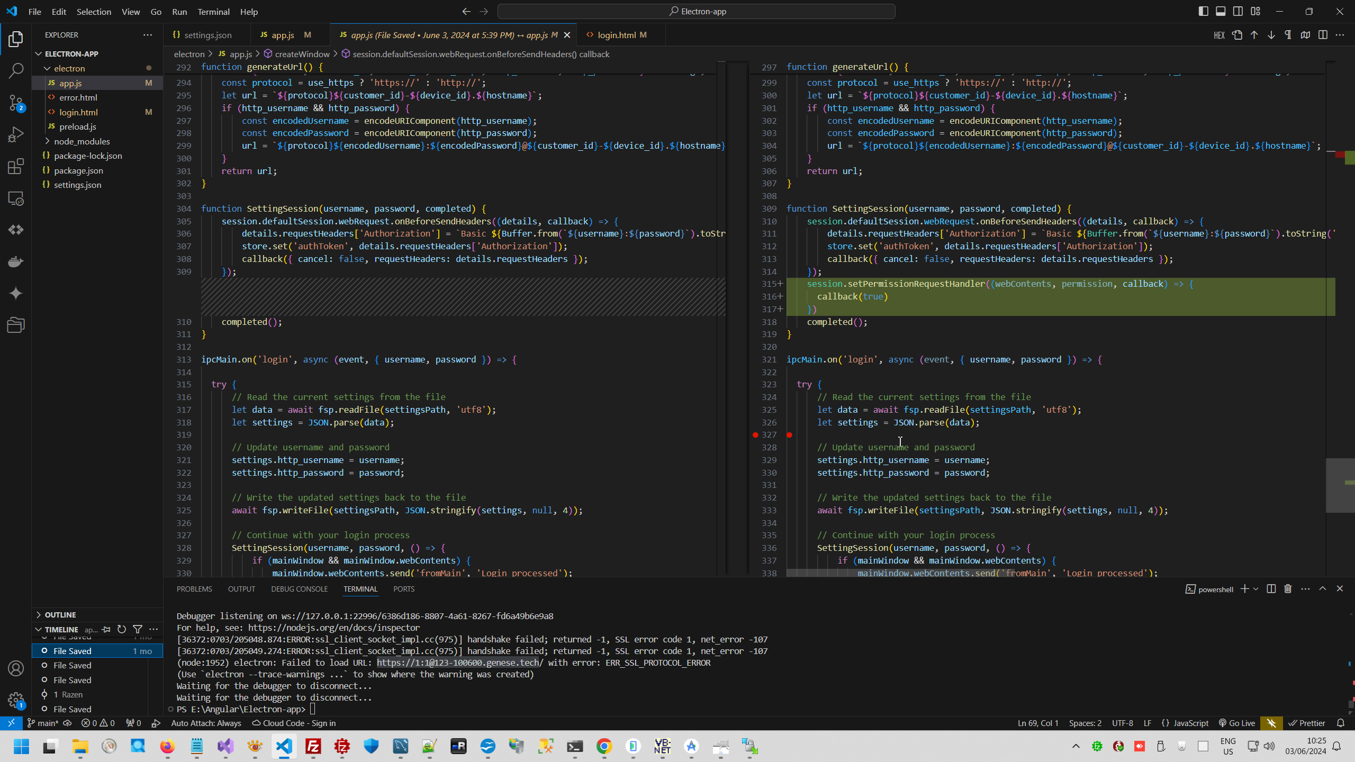Screen dimensions: 1355x762
Task: Open the Search view in activity bar
Action: [16, 70]
